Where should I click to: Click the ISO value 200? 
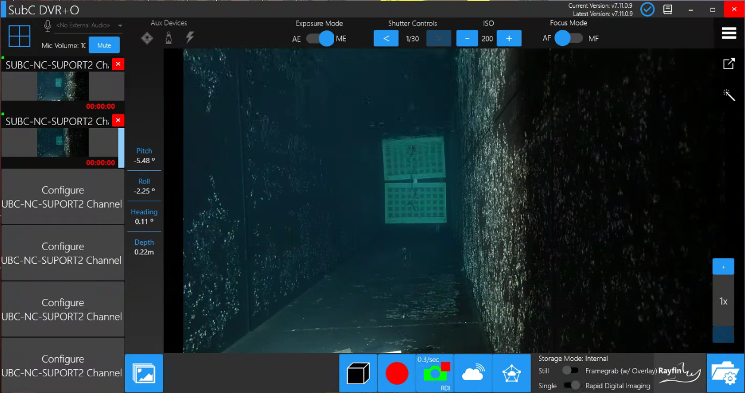pos(487,39)
